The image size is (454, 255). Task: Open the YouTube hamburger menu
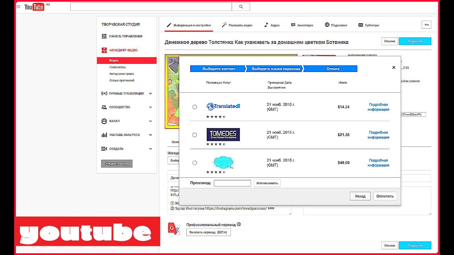click(18, 7)
